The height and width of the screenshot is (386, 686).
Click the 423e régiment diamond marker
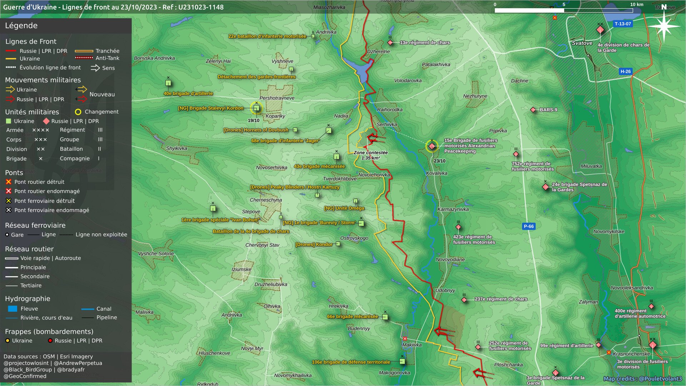pos(458,227)
